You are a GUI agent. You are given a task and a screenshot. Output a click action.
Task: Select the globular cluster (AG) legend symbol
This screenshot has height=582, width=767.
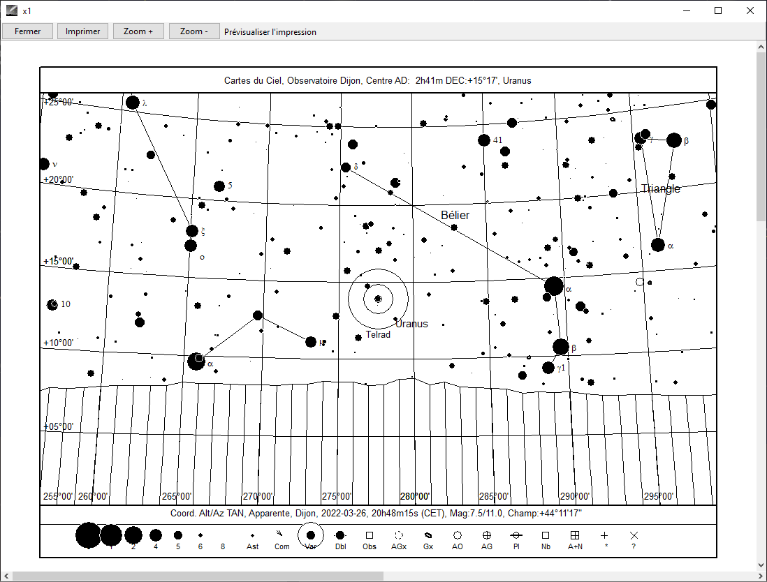tap(487, 535)
